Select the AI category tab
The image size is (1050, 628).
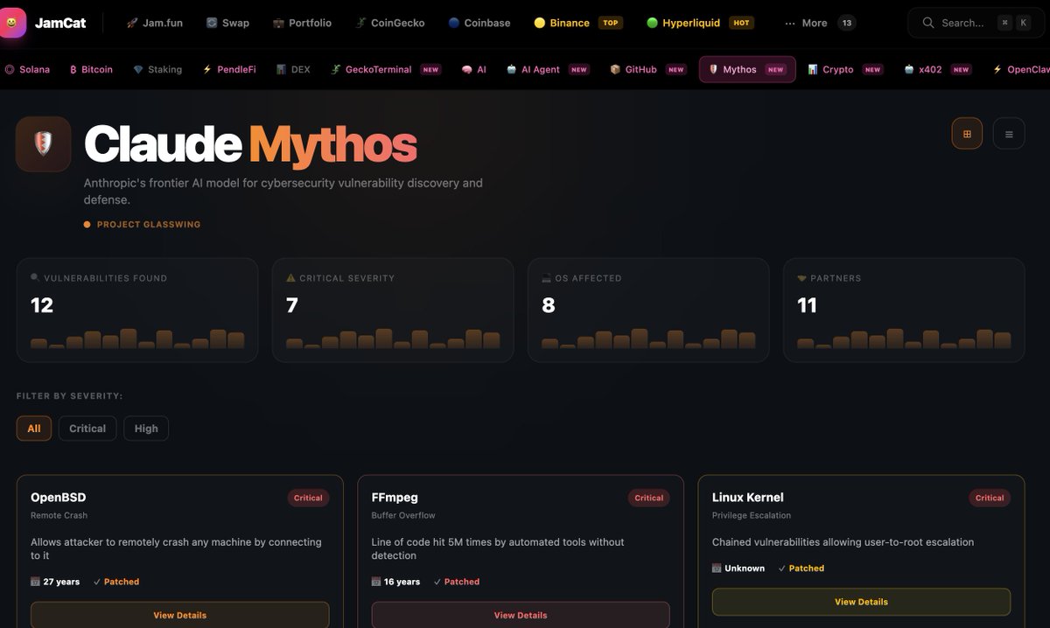pyautogui.click(x=474, y=69)
